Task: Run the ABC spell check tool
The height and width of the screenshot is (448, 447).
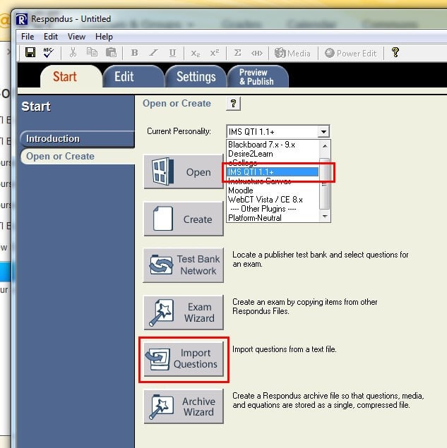Action: (48, 53)
